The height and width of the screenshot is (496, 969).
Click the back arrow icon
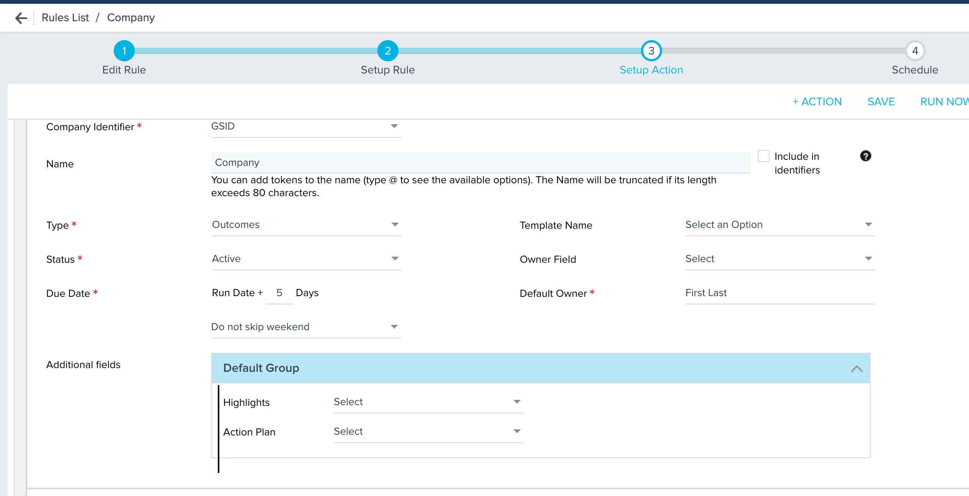pos(21,18)
